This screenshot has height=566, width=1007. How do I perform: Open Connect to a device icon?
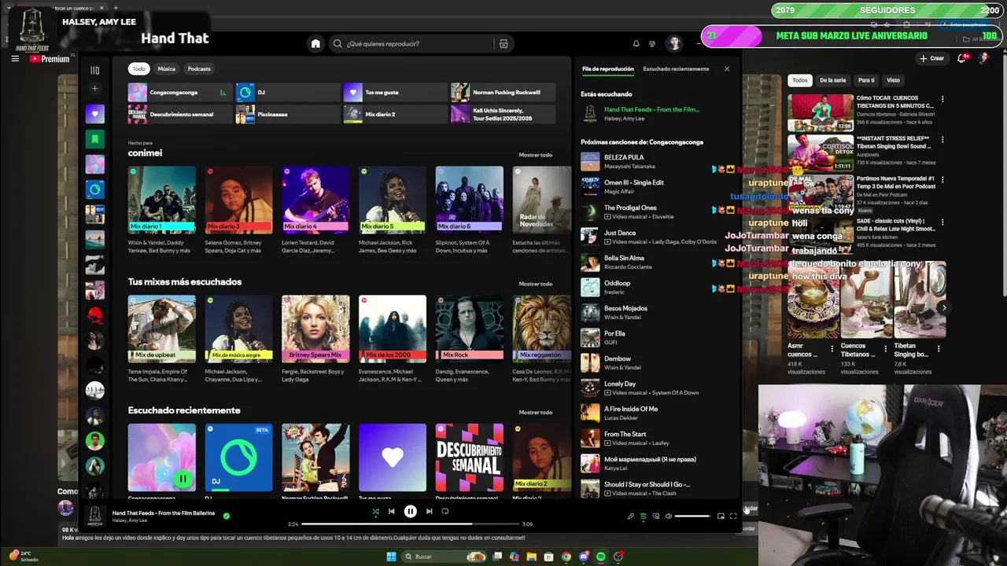click(x=655, y=516)
